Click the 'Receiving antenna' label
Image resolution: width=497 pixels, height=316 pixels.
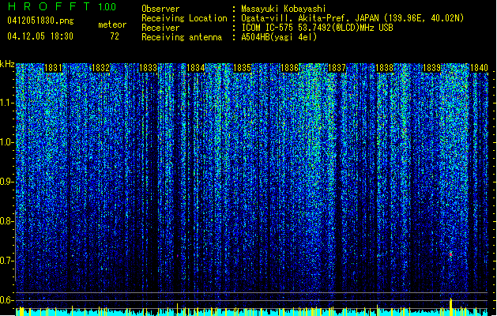tap(182, 37)
